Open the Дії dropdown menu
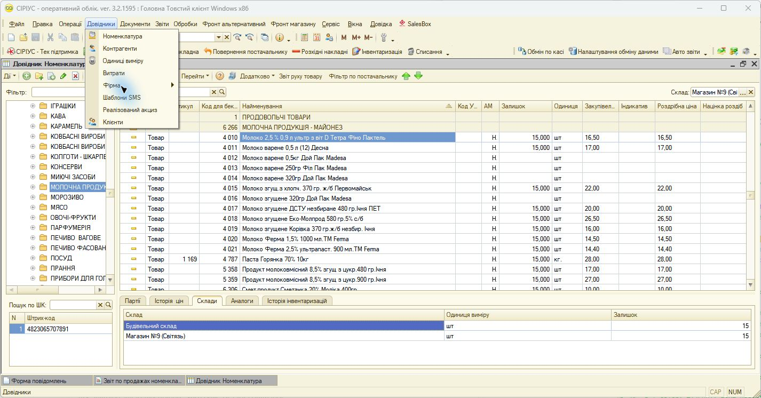 click(x=10, y=76)
